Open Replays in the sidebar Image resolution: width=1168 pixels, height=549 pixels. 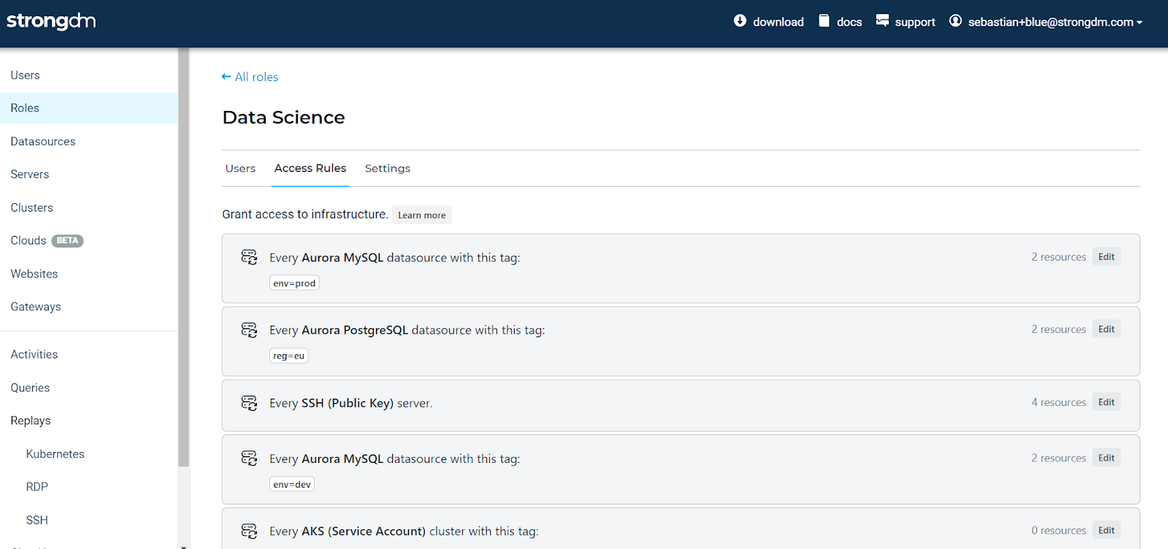click(88, 421)
